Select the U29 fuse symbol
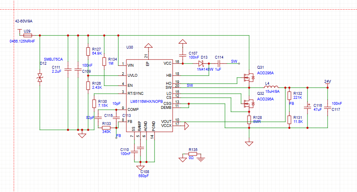This screenshot has height=192, width=357. coord(28,35)
